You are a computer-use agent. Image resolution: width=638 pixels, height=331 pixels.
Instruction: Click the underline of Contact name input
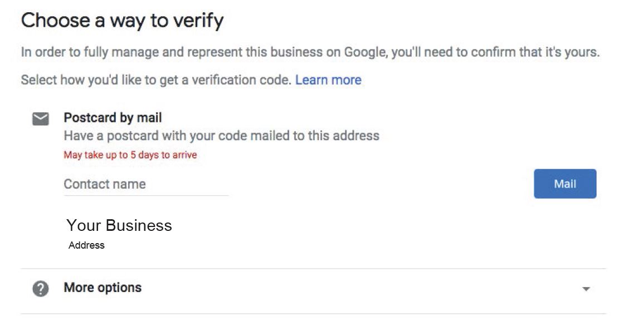point(145,195)
